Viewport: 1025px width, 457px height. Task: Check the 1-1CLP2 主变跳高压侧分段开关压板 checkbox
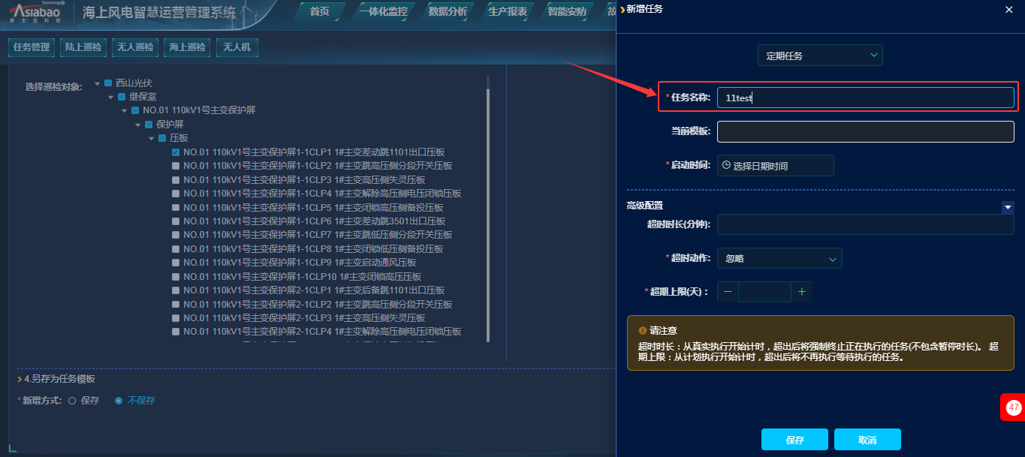point(176,166)
